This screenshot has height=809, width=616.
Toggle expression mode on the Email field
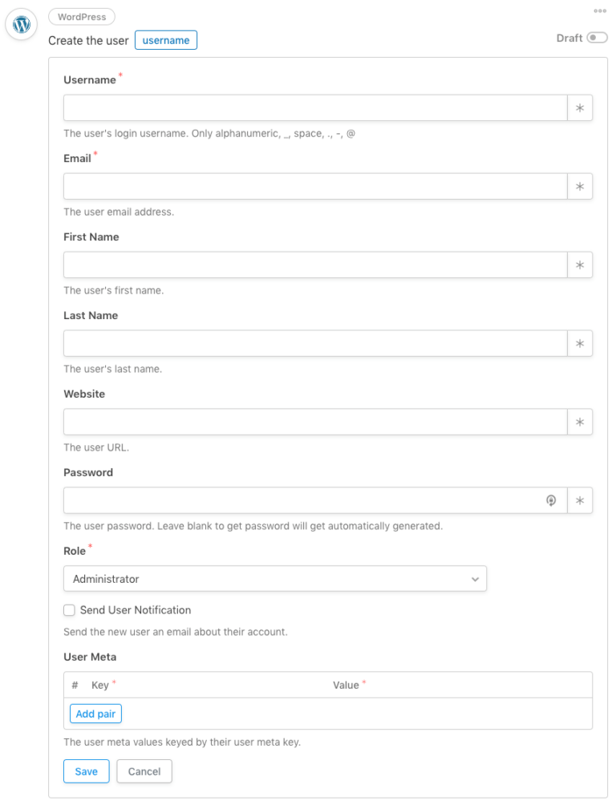[x=579, y=186]
